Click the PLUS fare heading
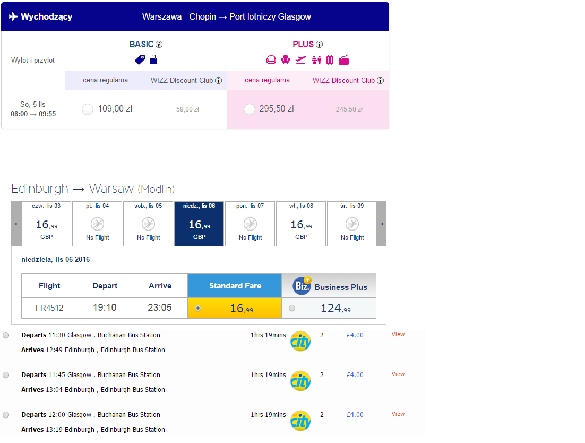This screenshot has height=443, width=585. [303, 45]
